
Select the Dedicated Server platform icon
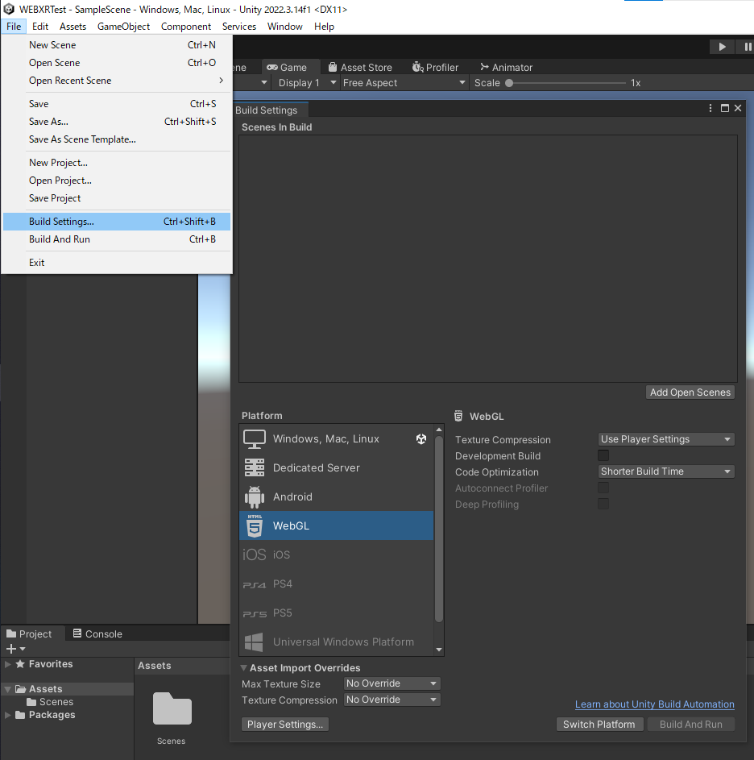pyautogui.click(x=255, y=467)
